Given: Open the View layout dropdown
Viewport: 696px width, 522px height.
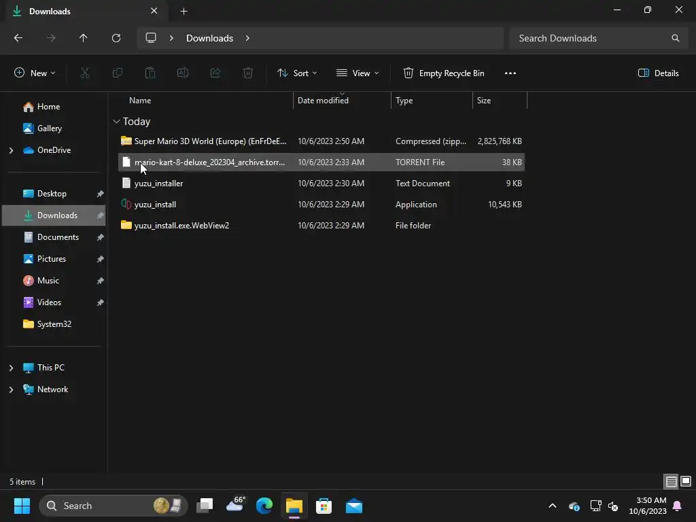Looking at the screenshot, I should click(358, 73).
